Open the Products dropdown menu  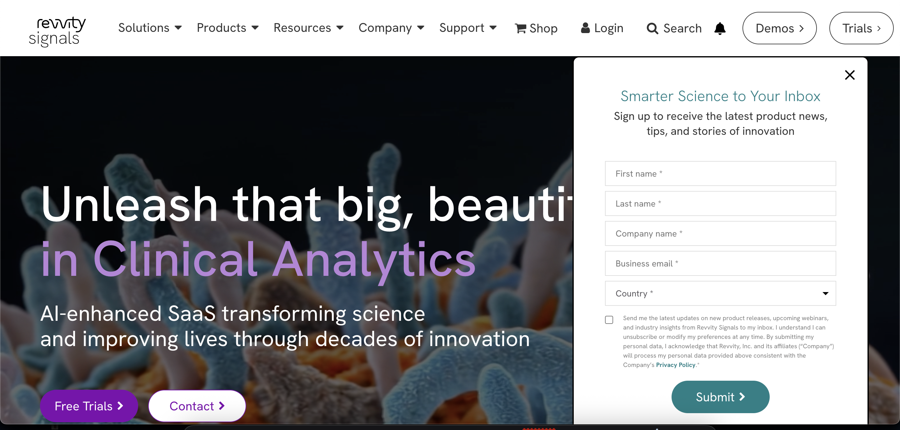227,27
